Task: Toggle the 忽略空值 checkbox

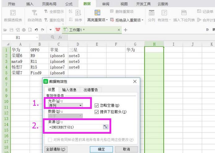Action: coord(97,105)
